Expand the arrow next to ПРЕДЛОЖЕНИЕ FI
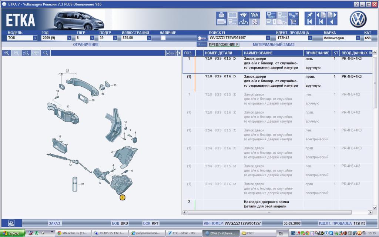 202,44
